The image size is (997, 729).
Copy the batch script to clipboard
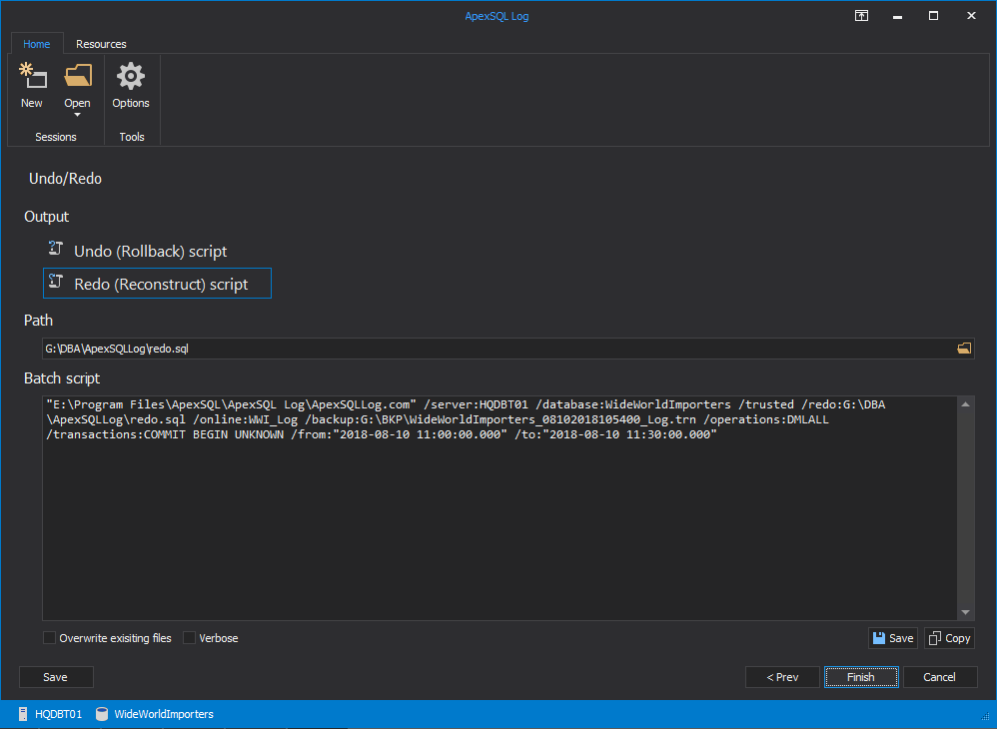(x=949, y=638)
